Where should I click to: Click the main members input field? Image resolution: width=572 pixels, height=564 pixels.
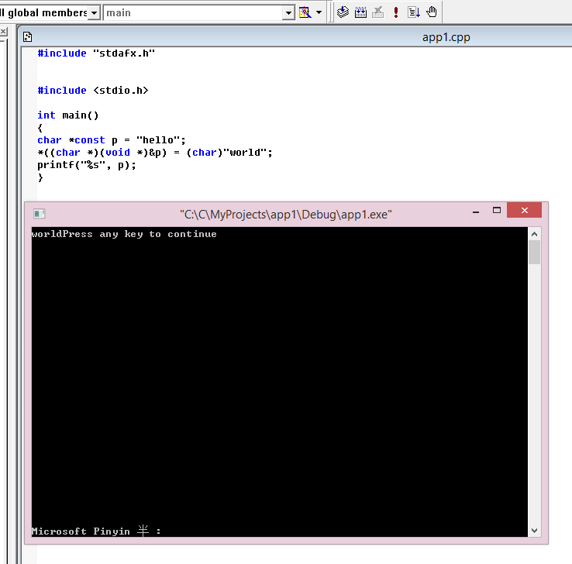[194, 13]
